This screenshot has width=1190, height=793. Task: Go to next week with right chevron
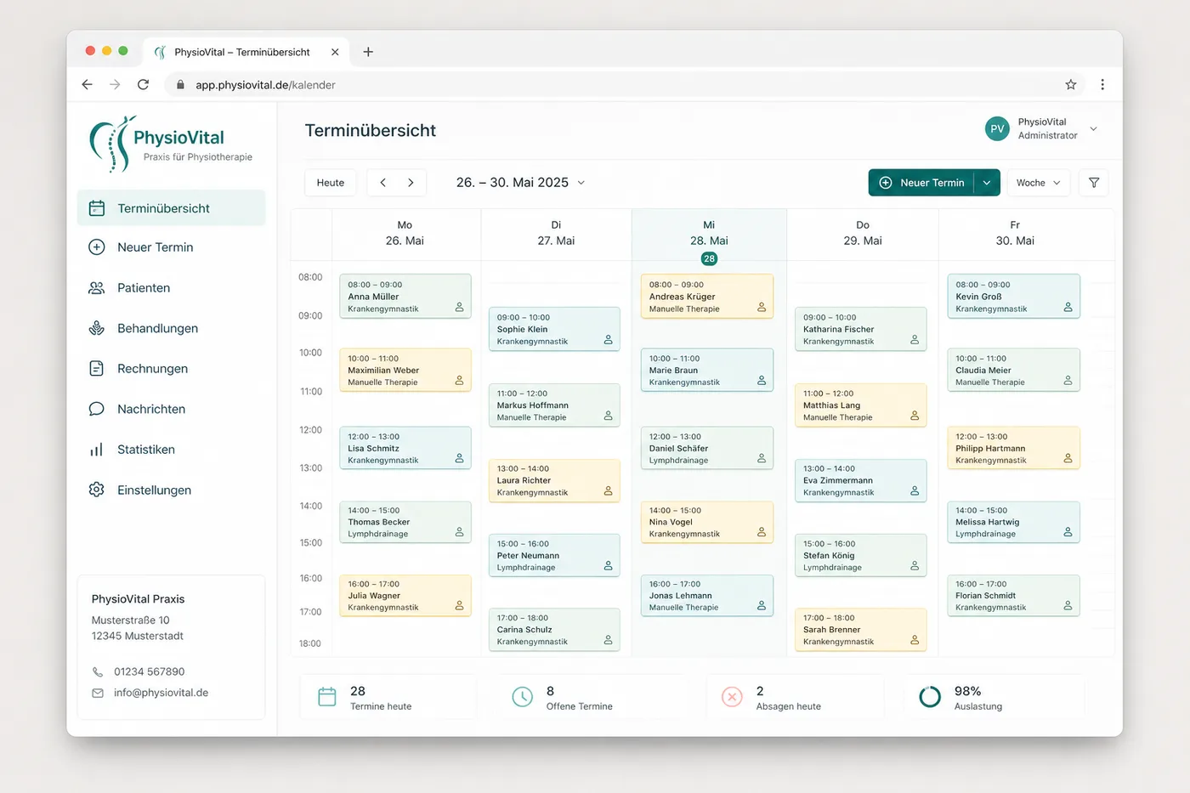(411, 183)
